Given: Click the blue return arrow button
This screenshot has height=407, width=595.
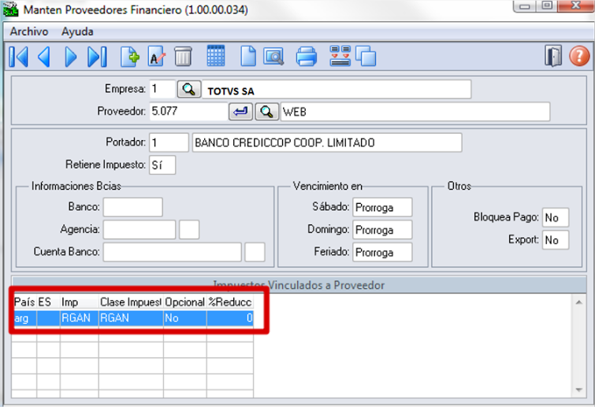Looking at the screenshot, I should click(x=240, y=112).
